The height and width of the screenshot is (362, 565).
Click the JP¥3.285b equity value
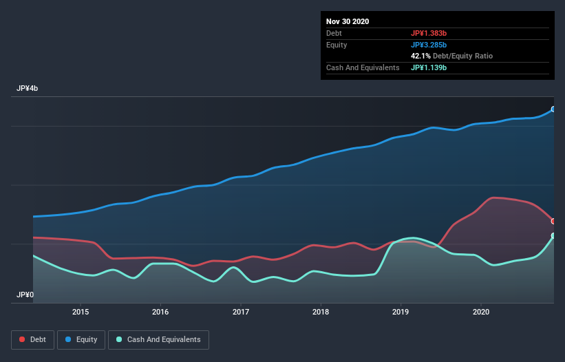[429, 45]
